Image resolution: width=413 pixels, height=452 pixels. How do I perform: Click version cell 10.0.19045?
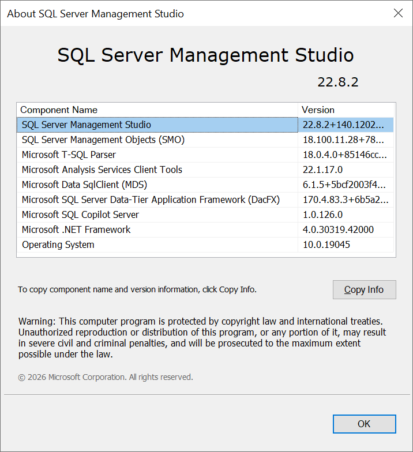pos(346,244)
